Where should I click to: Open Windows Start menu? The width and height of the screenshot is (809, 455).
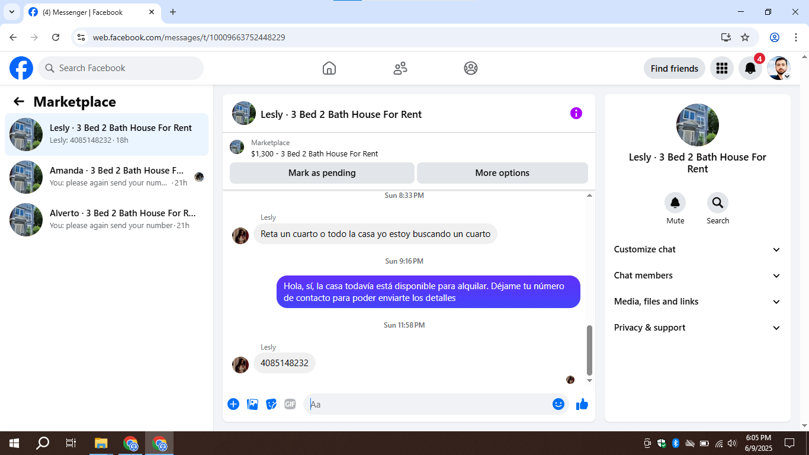(14, 443)
